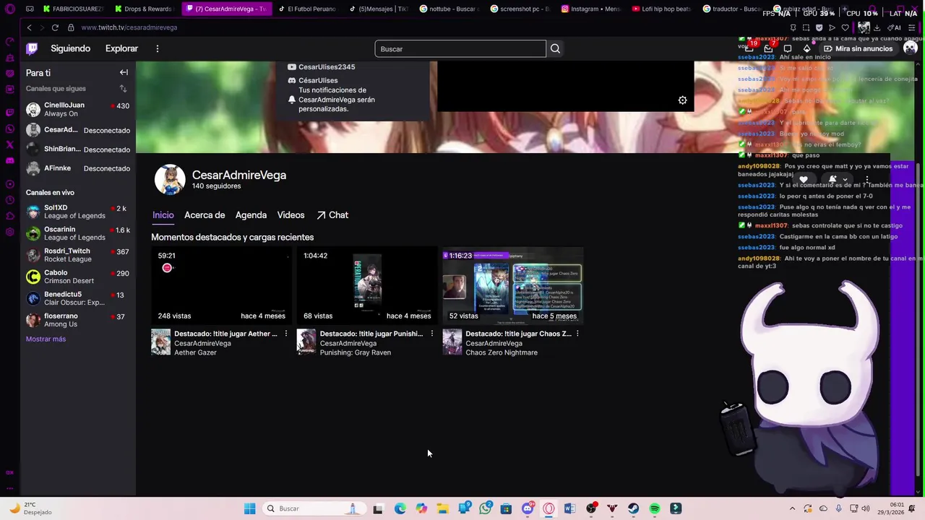Open options for Punishing Gray Raven highlight
Viewport: 925px width, 520px height.
pyautogui.click(x=432, y=334)
